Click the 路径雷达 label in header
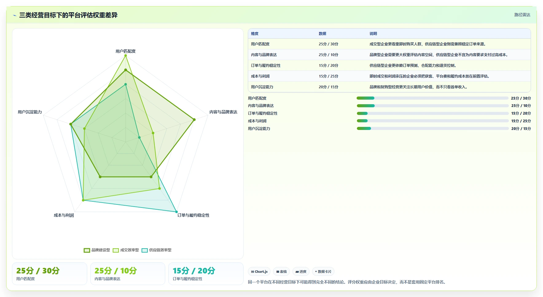 pyautogui.click(x=522, y=15)
